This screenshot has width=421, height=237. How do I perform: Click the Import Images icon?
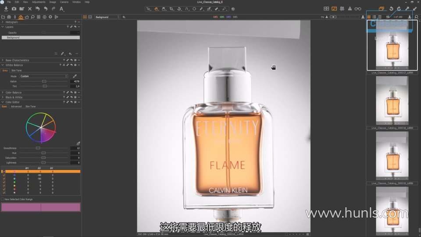[6, 9]
